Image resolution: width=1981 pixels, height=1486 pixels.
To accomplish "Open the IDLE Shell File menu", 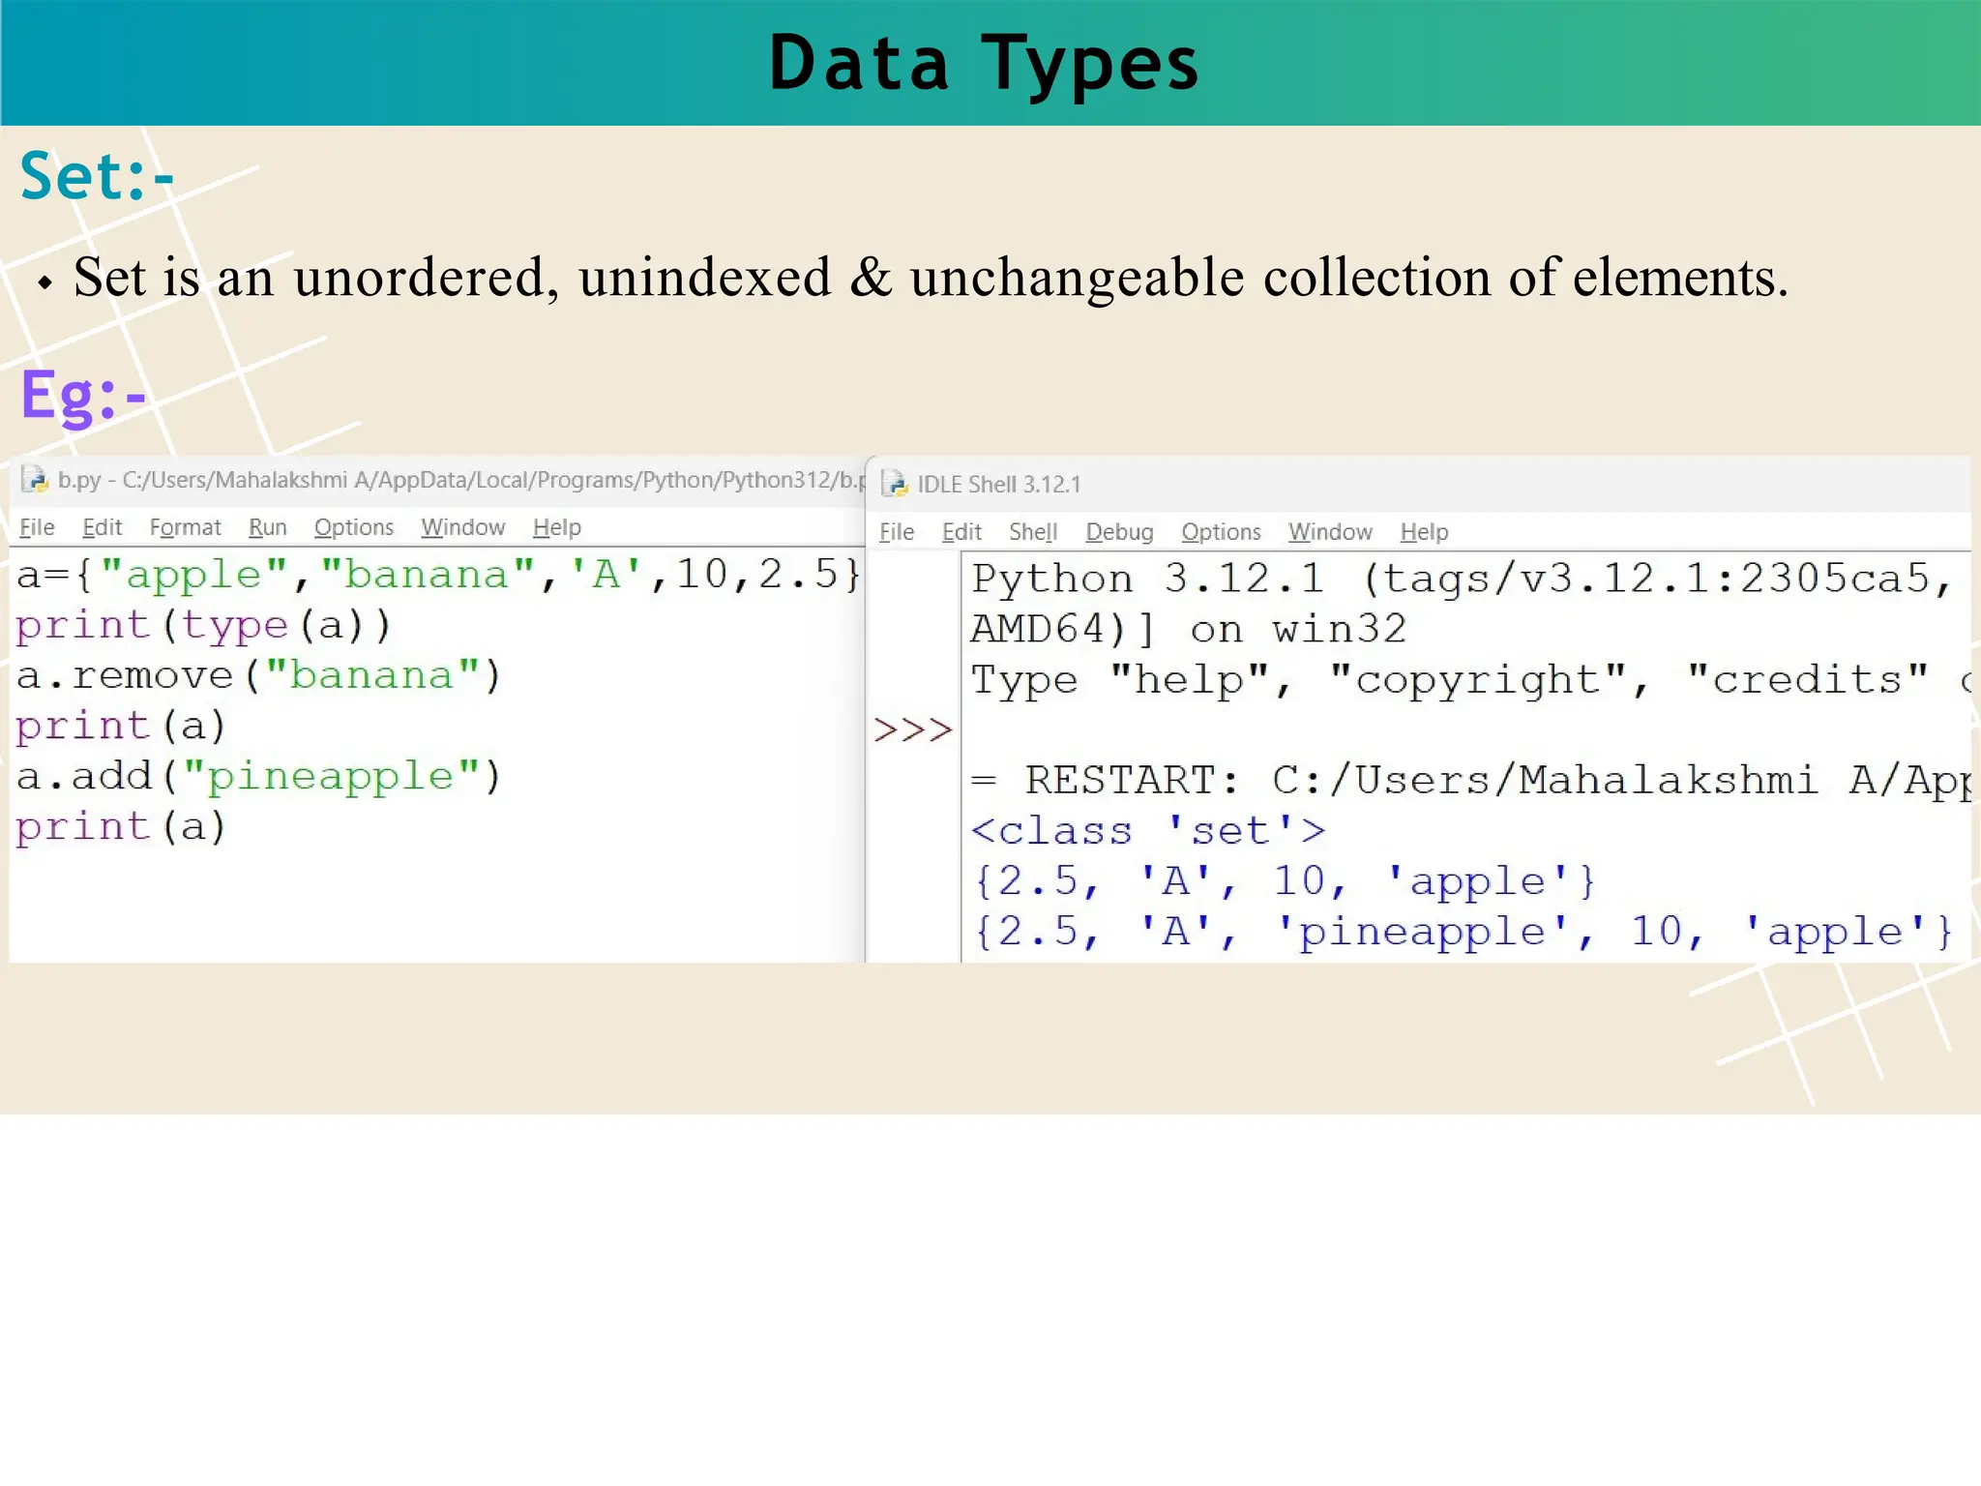I will (896, 532).
